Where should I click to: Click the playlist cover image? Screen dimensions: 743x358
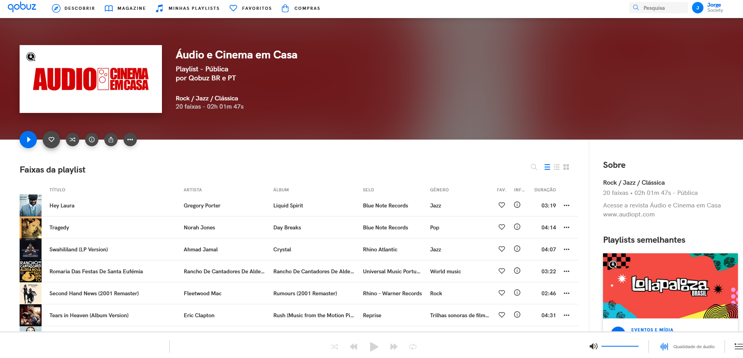91,79
